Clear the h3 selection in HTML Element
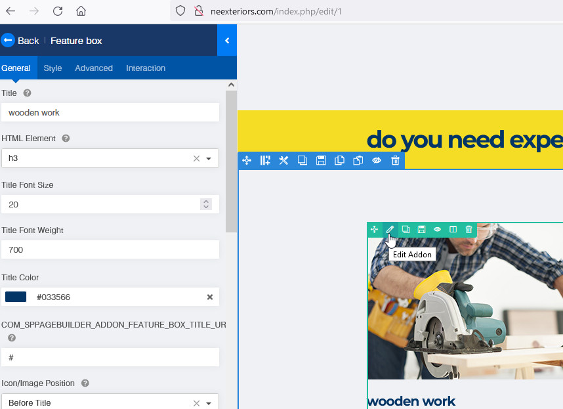Viewport: 563px width, 409px height. tap(196, 158)
